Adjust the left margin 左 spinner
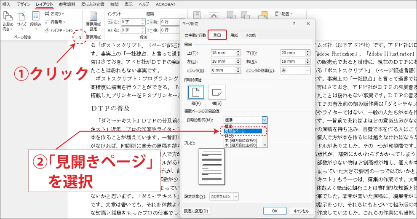Viewport: 417px width, 219px height. [x=238, y=61]
